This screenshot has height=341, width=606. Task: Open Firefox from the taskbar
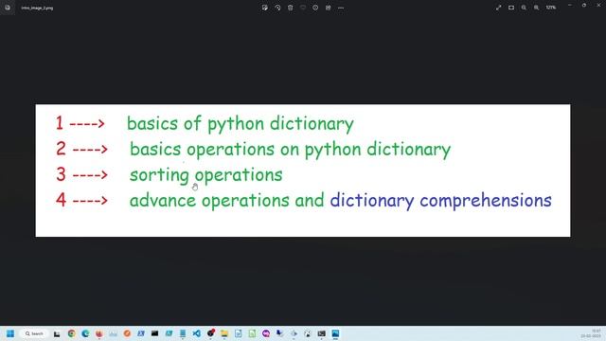(99, 333)
